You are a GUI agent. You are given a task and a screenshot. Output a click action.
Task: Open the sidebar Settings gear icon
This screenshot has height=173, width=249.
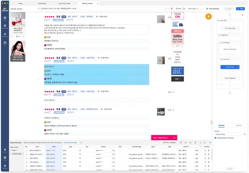click(5, 166)
